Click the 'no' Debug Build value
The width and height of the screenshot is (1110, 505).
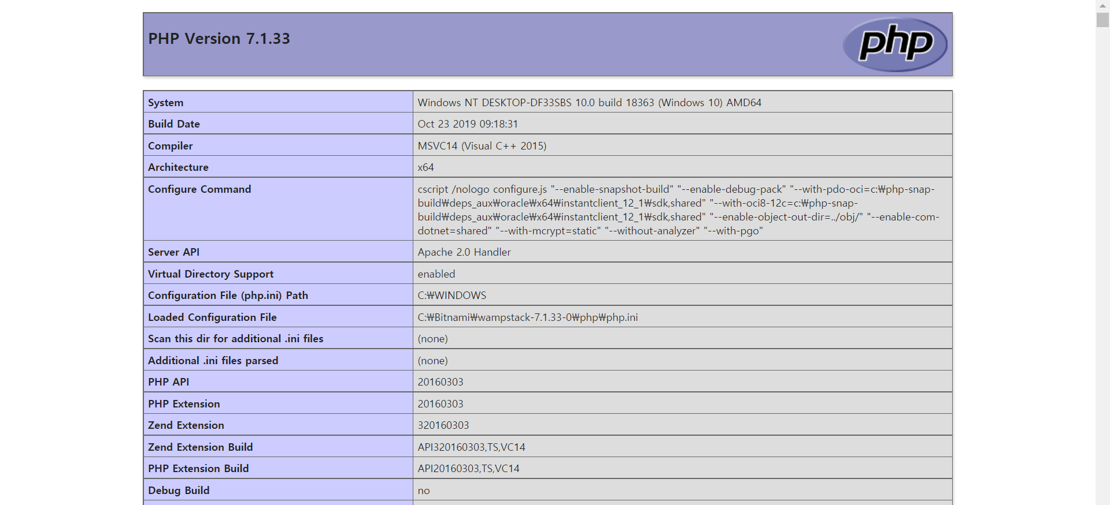pyautogui.click(x=424, y=491)
